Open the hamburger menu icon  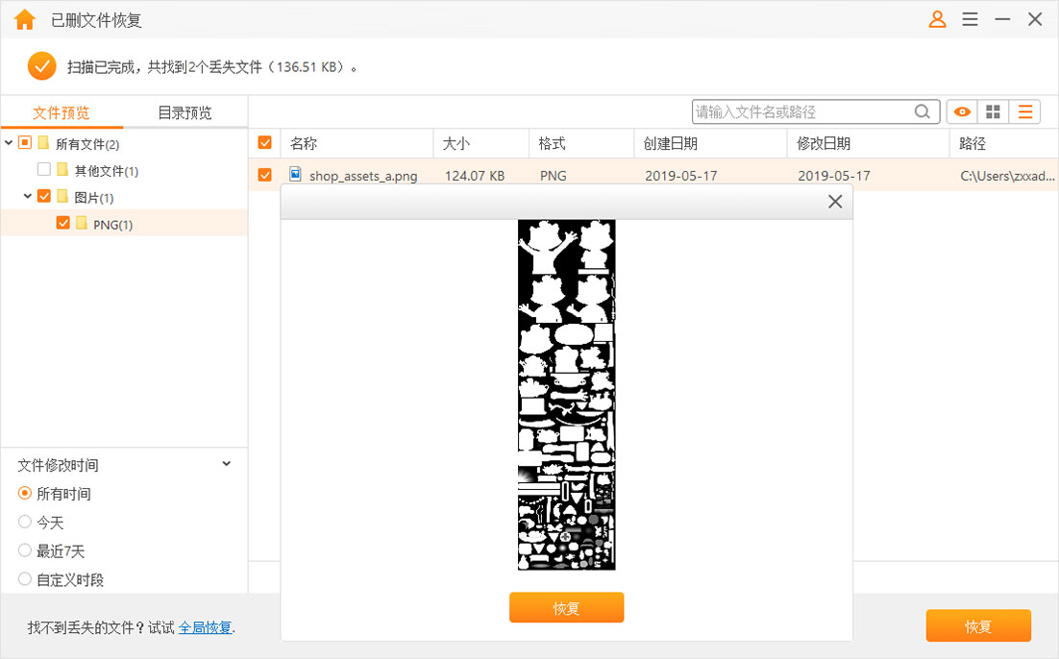[970, 18]
